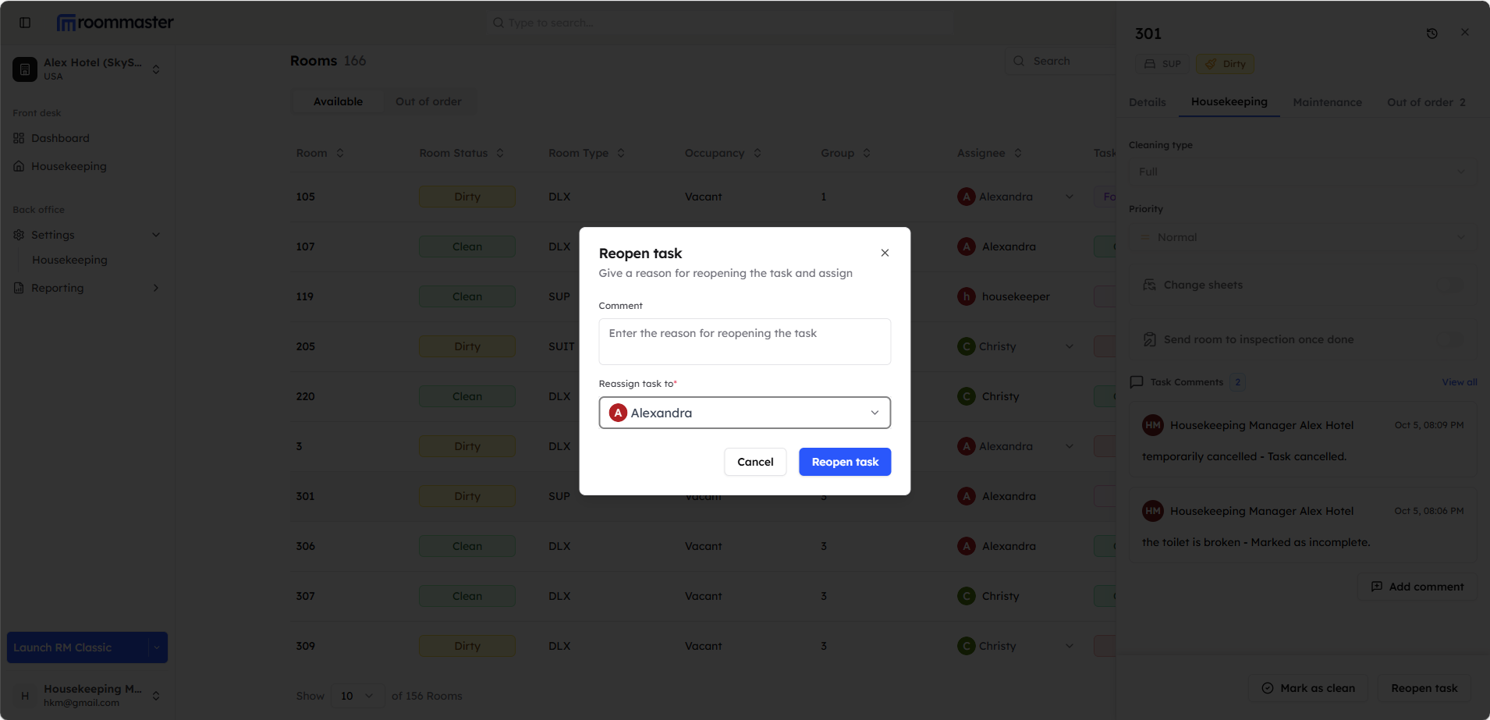Open Settings via the gear icon
This screenshot has width=1490, height=720.
coord(18,234)
